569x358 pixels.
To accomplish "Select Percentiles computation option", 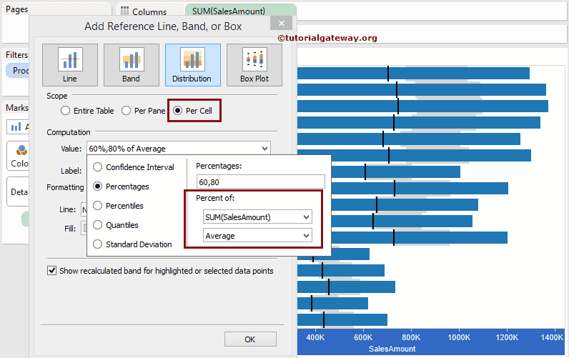I will pyautogui.click(x=98, y=206).
